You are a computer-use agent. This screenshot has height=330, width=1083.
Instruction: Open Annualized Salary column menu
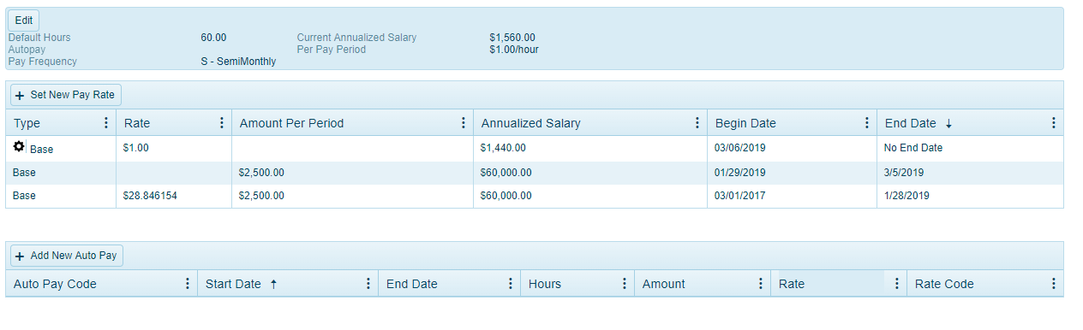697,123
